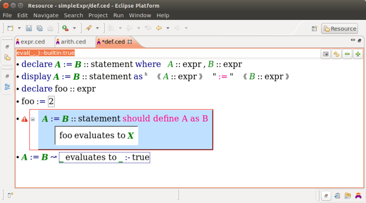The height and width of the screenshot is (203, 366).
Task: Expand the Back navigation history dropdown
Action: (x=168, y=28)
